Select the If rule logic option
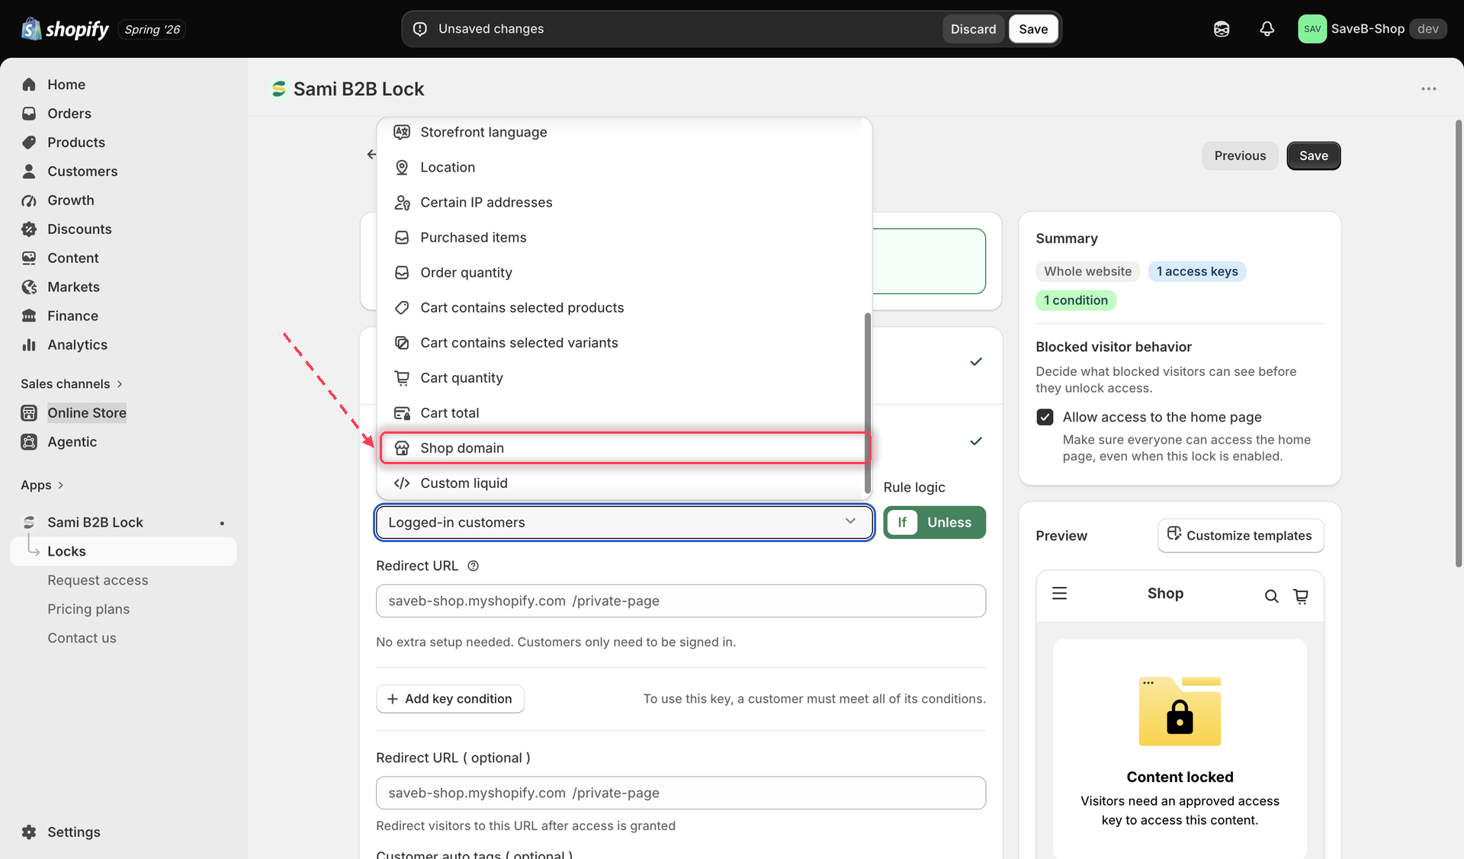1464x859 pixels. 902,522
